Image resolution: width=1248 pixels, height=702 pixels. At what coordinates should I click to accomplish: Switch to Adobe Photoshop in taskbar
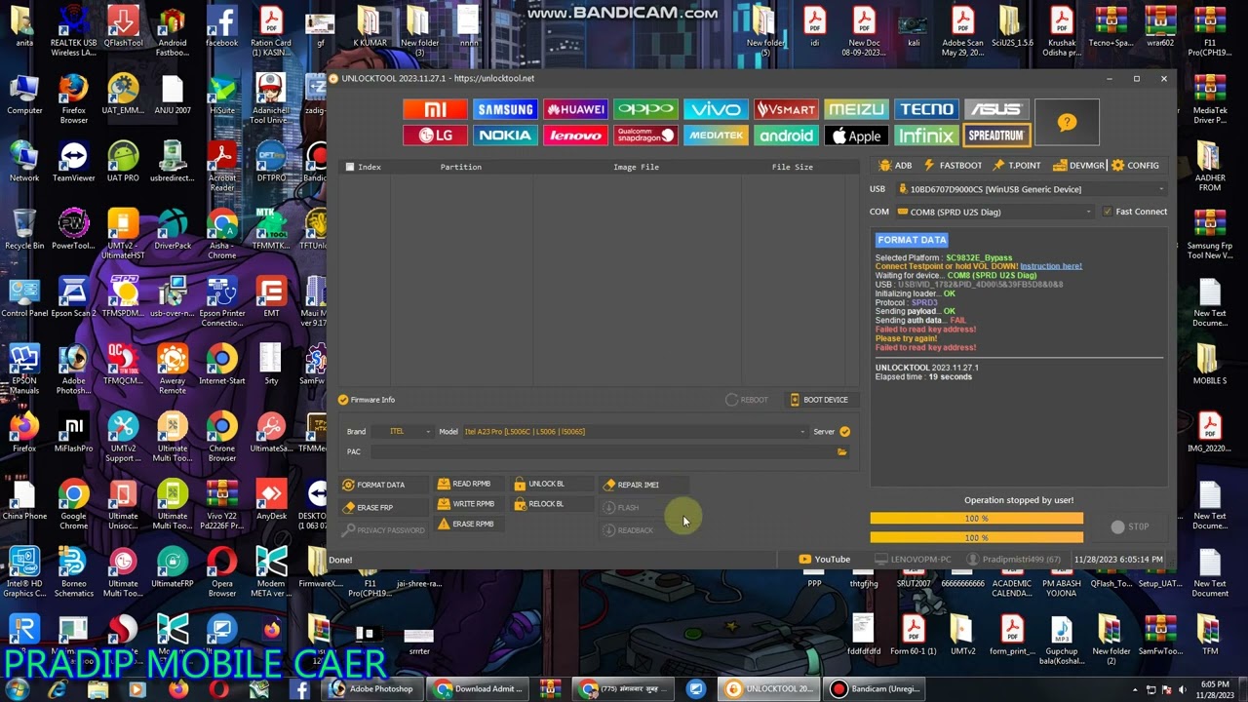(x=371, y=689)
